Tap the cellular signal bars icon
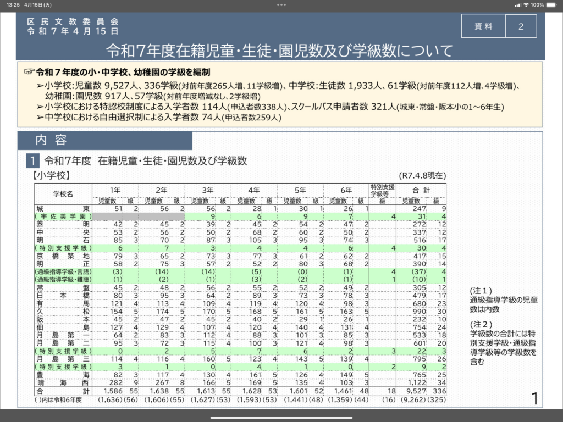The height and width of the screenshot is (422, 563). 518,5
